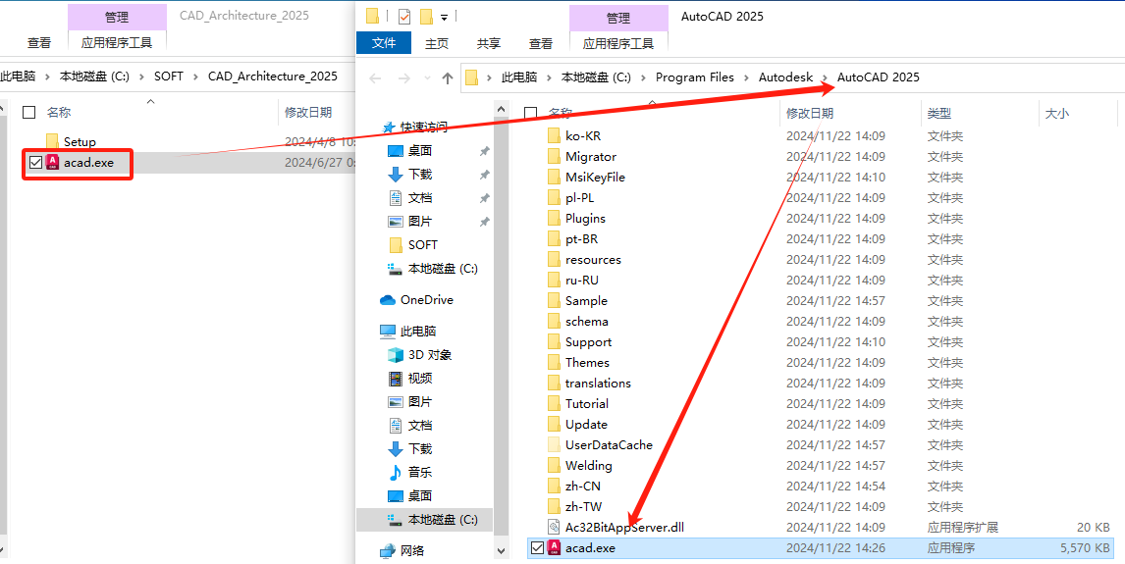Click the address bar folder icon in right window
This screenshot has height=564, width=1125.
click(471, 77)
